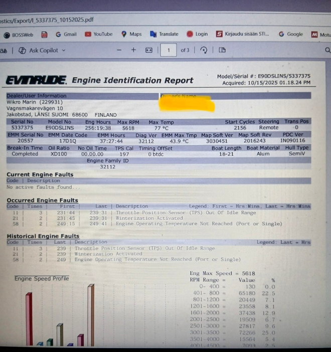Click the read aloud icon in PDF toolbar
331x352 pixels.
4,51
